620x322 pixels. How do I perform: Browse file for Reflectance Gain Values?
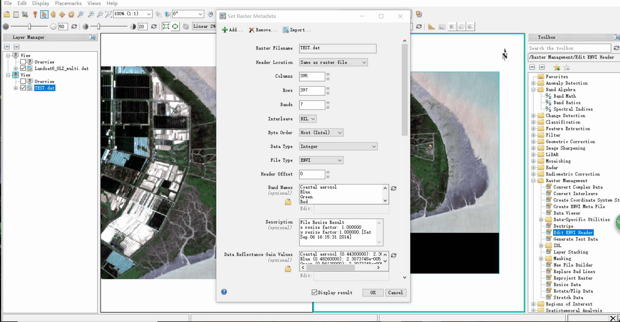coord(288,269)
